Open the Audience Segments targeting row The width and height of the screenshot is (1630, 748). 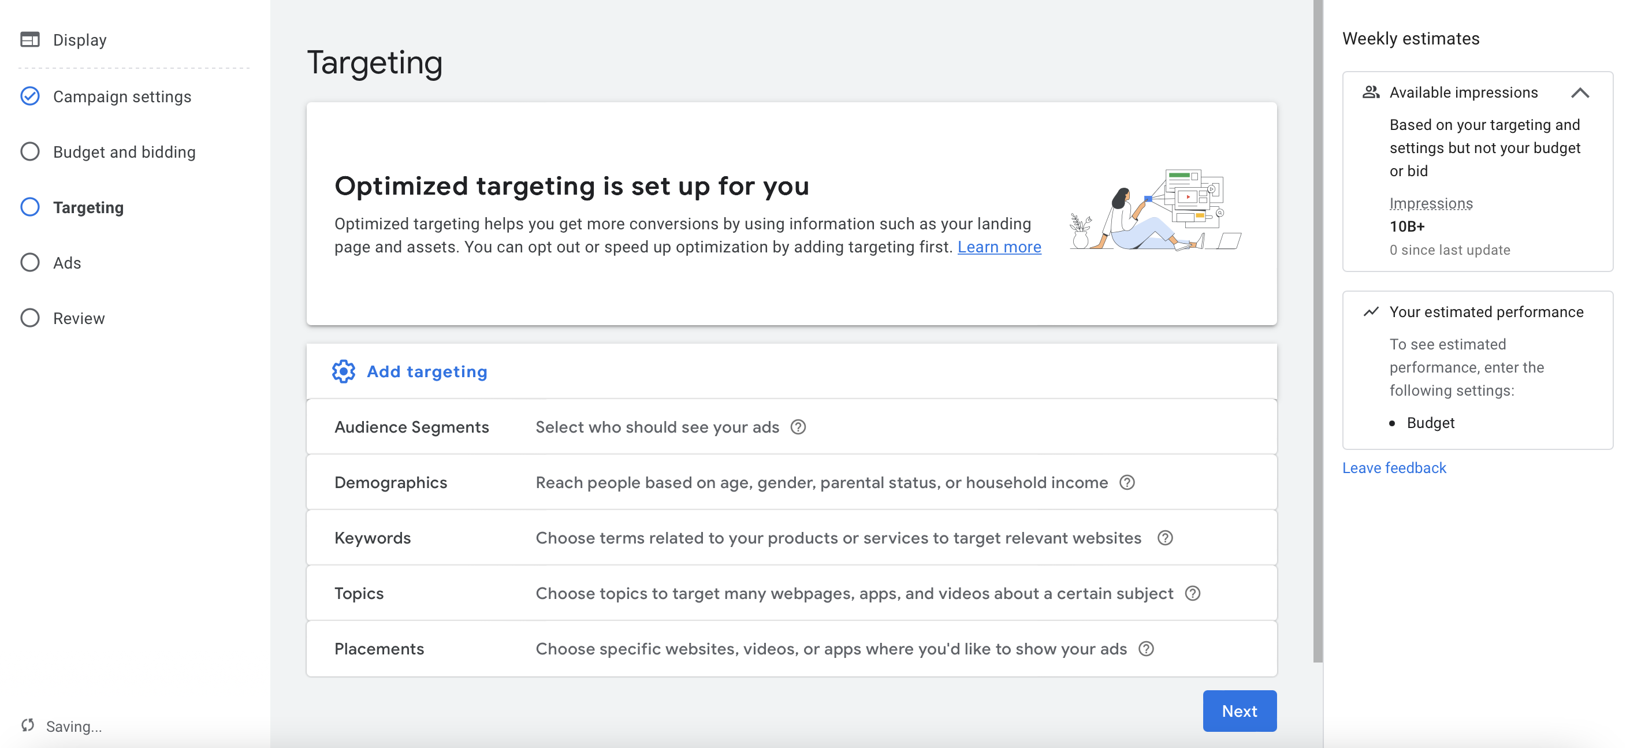tap(791, 427)
